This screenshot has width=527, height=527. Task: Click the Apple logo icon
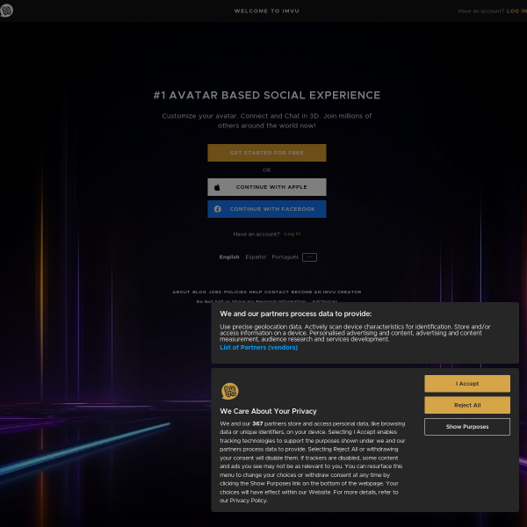coord(217,187)
